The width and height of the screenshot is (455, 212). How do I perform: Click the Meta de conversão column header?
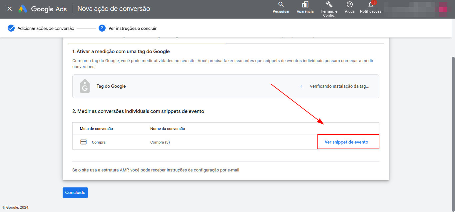click(x=96, y=129)
